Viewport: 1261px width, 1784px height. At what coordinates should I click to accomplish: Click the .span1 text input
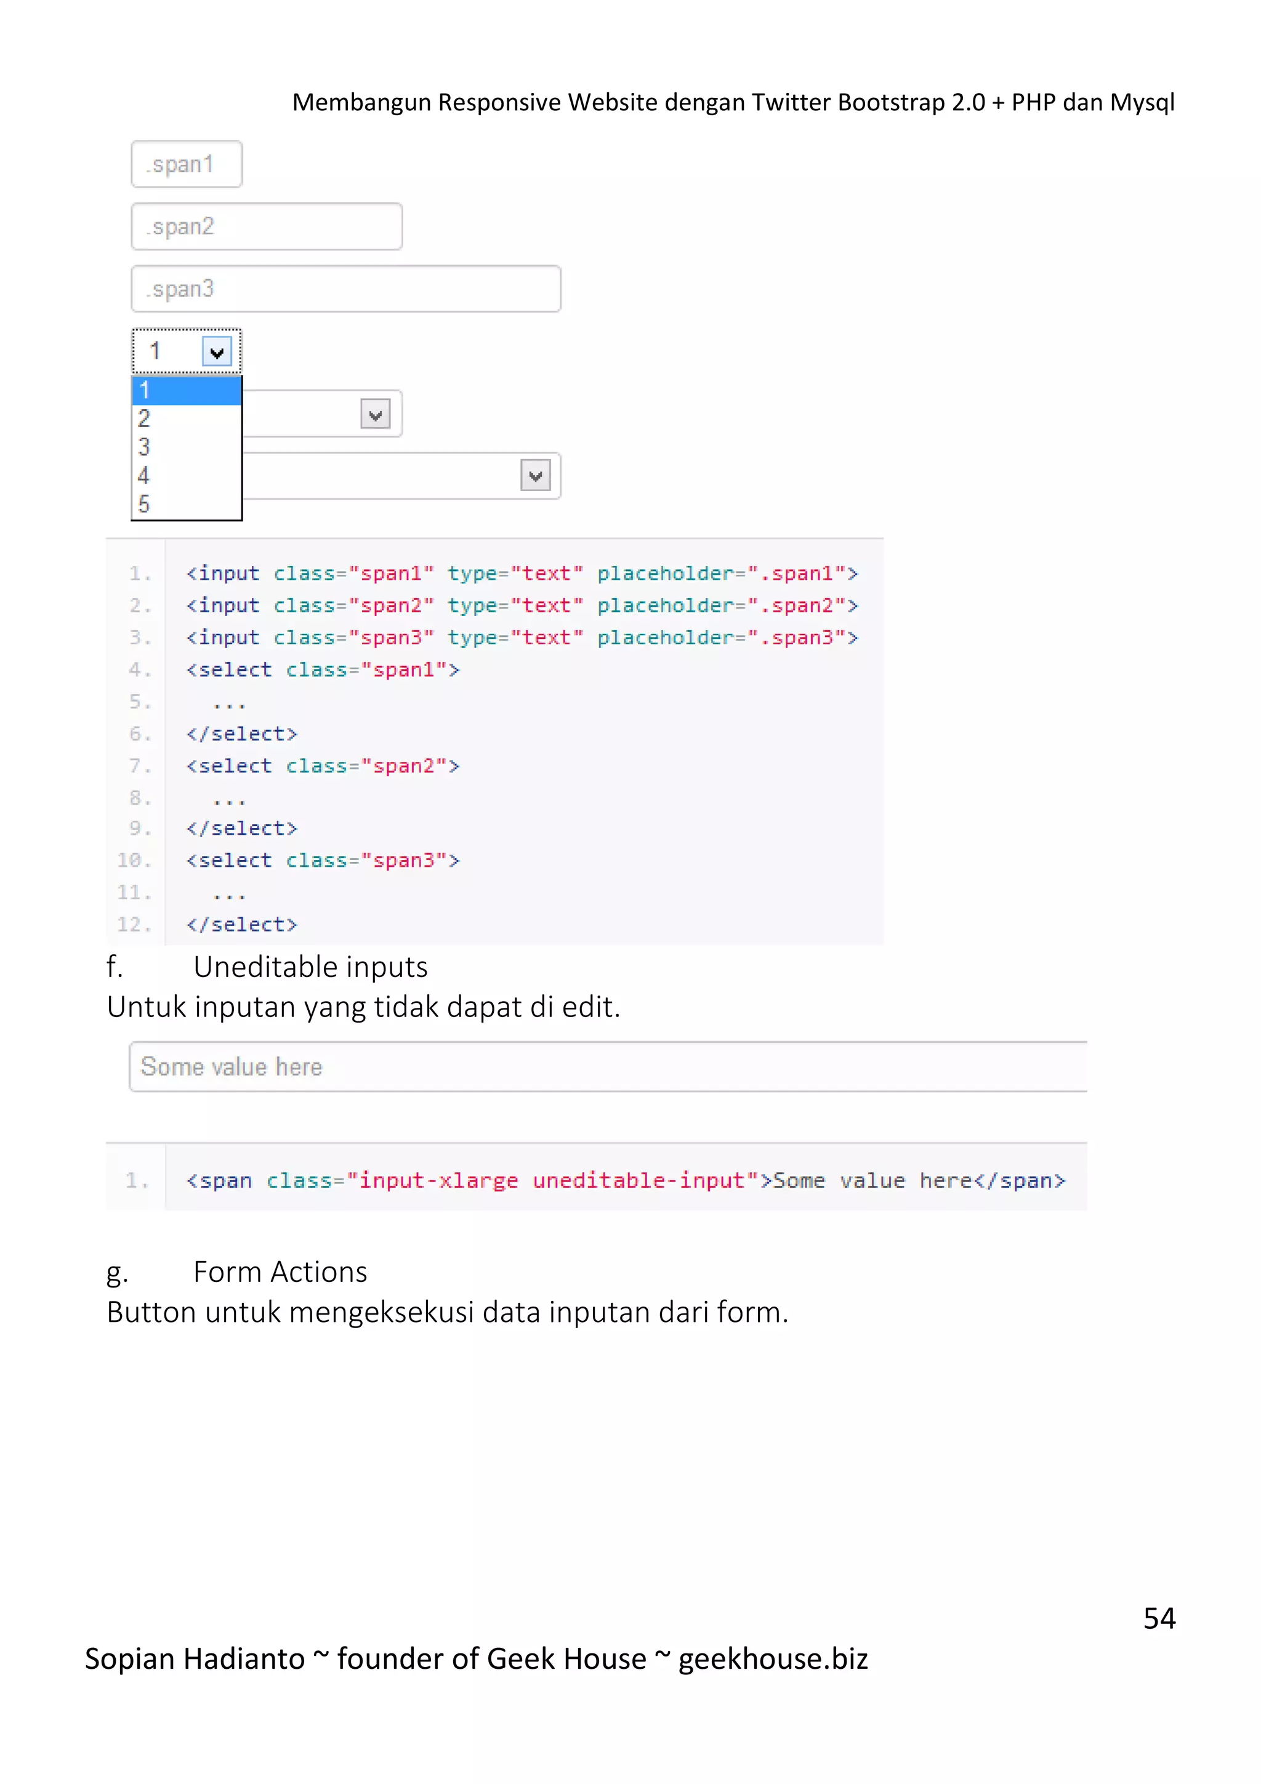(187, 164)
